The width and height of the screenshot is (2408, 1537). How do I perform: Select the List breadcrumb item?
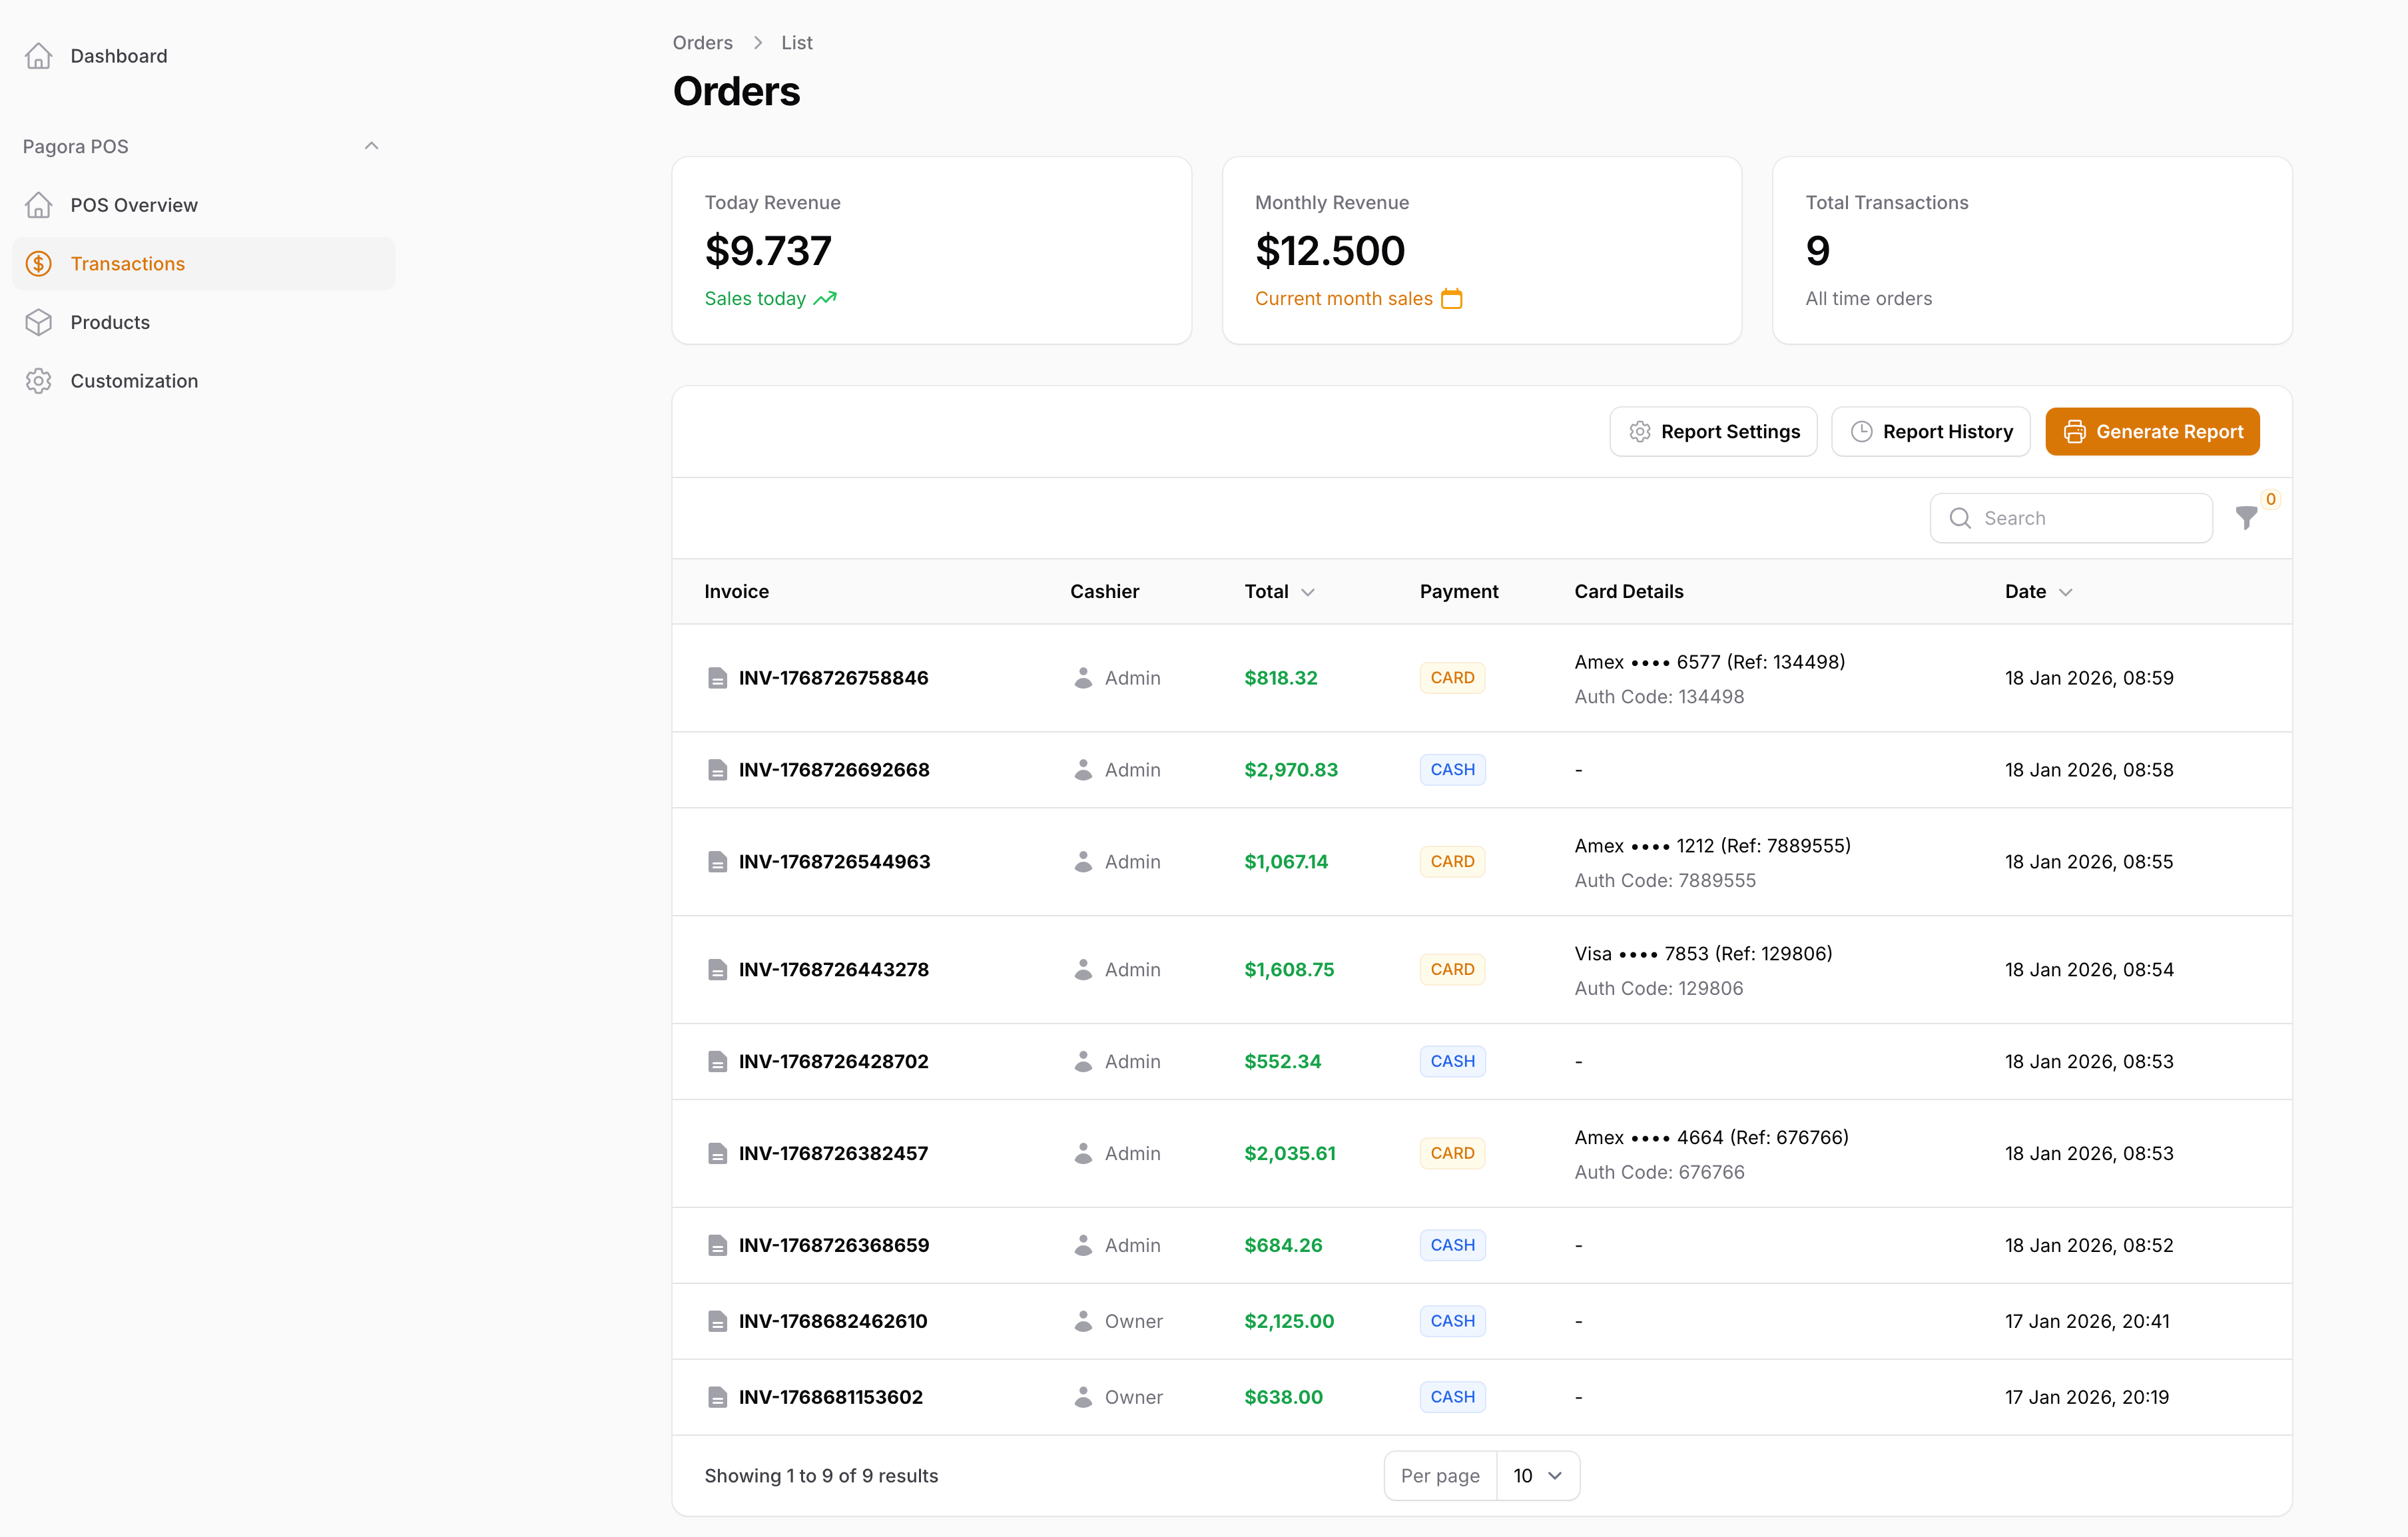796,42
